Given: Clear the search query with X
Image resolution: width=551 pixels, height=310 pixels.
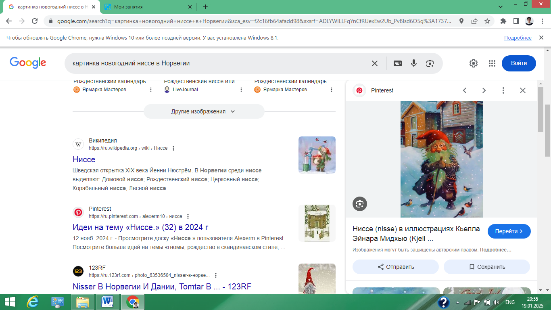Looking at the screenshot, I should click(x=375, y=63).
